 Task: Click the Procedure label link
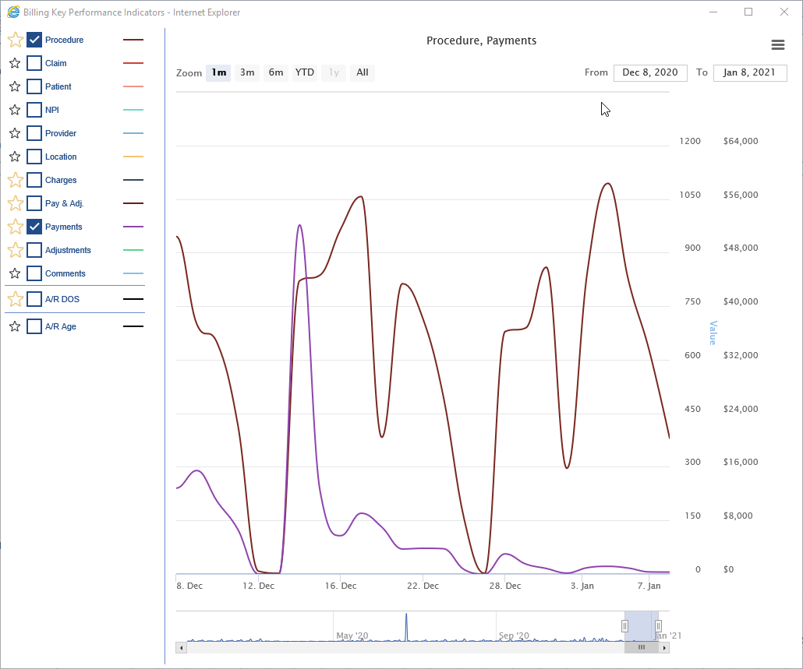pos(64,40)
